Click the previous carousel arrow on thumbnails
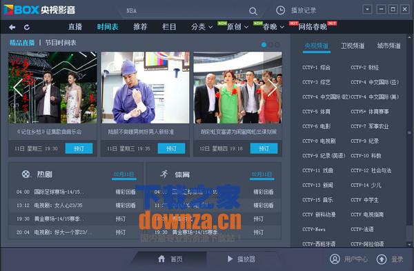The height and width of the screenshot is (271, 414). (x=18, y=88)
